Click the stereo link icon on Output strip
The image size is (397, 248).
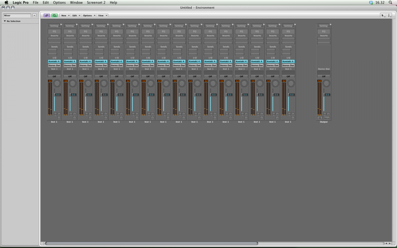tap(320, 118)
